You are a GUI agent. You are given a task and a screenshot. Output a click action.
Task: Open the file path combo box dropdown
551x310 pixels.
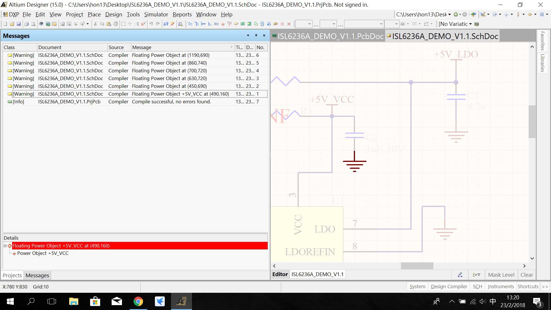point(449,14)
